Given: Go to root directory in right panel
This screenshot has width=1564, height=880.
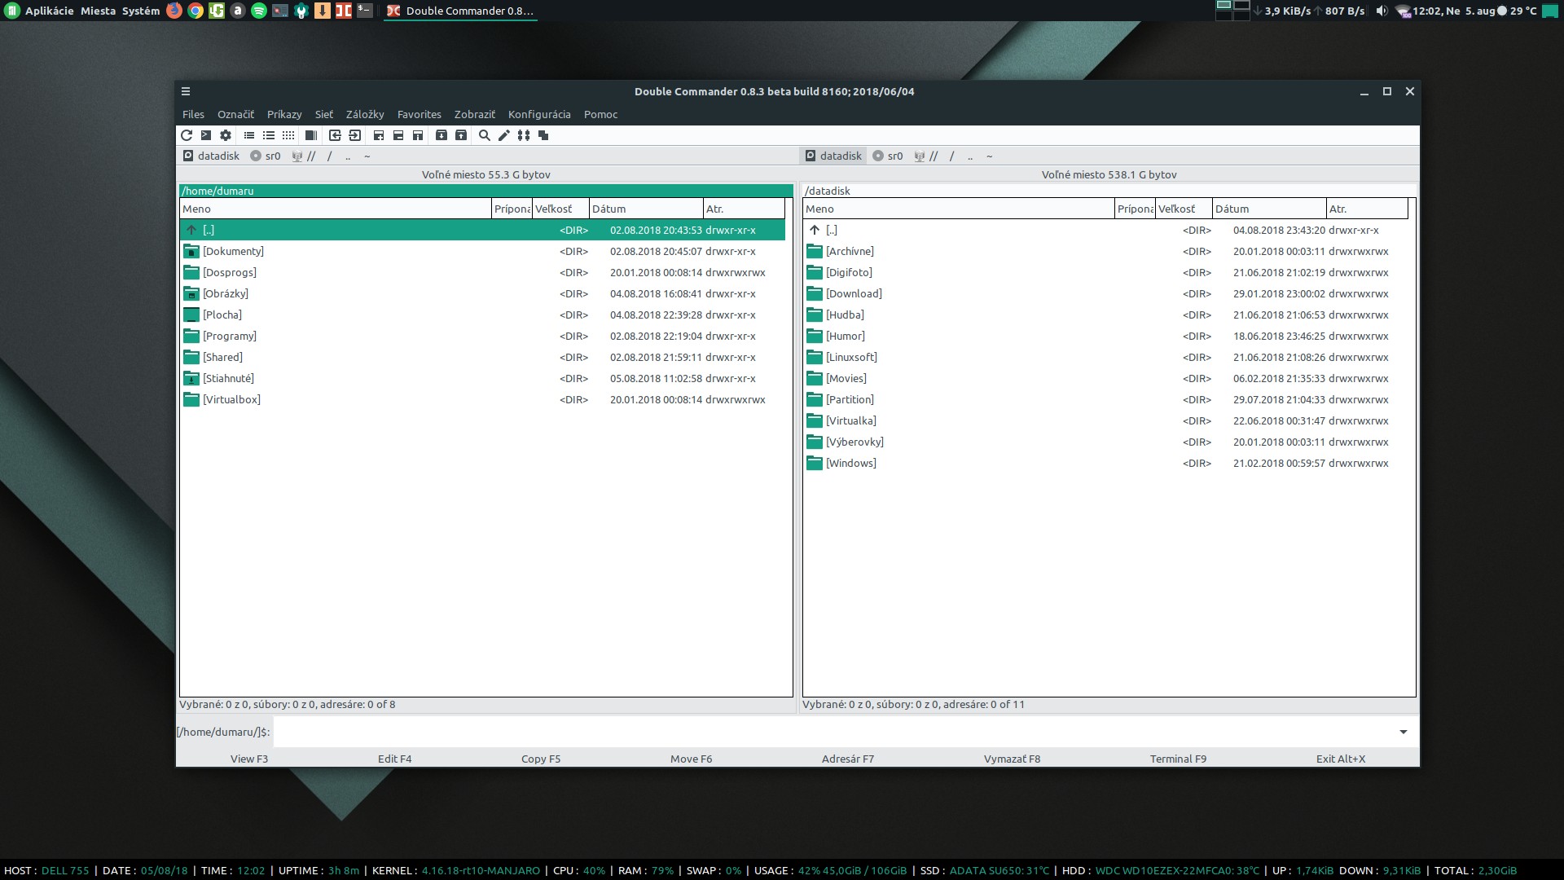Looking at the screenshot, I should pyautogui.click(x=951, y=156).
